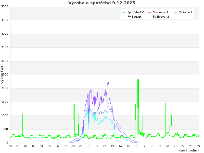Hide the FV Epever 2 series via legend text
The height and width of the screenshot is (153, 204).
pos(161,17)
